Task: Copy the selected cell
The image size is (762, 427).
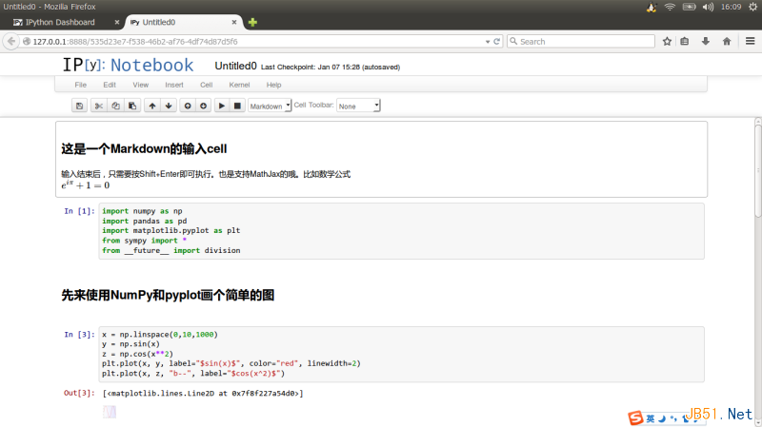Action: [x=115, y=106]
